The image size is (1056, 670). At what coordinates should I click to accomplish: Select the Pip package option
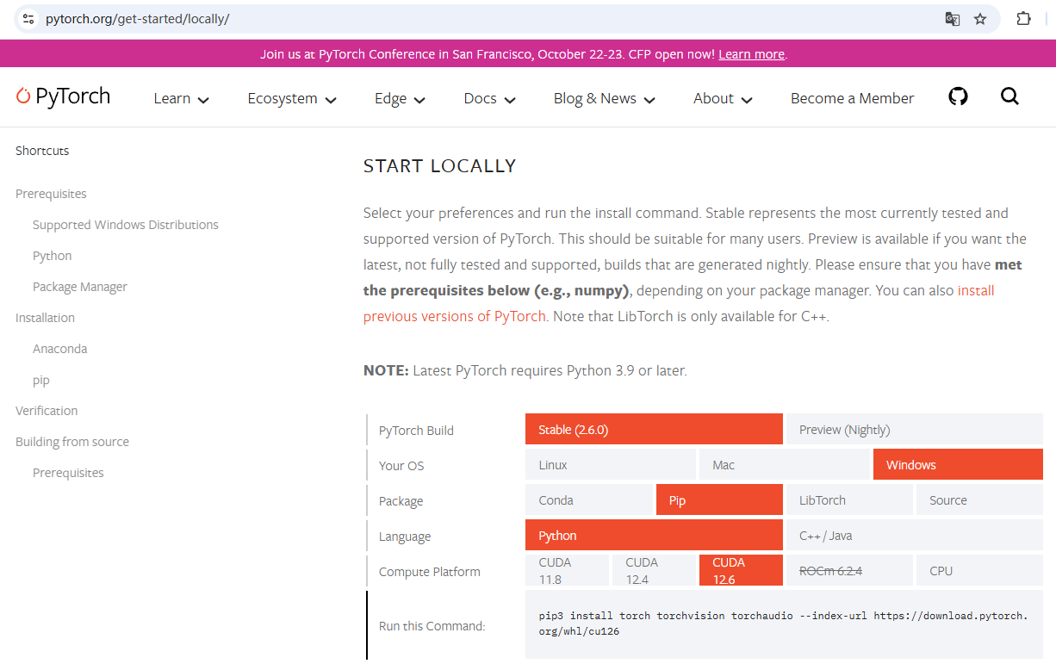(719, 499)
